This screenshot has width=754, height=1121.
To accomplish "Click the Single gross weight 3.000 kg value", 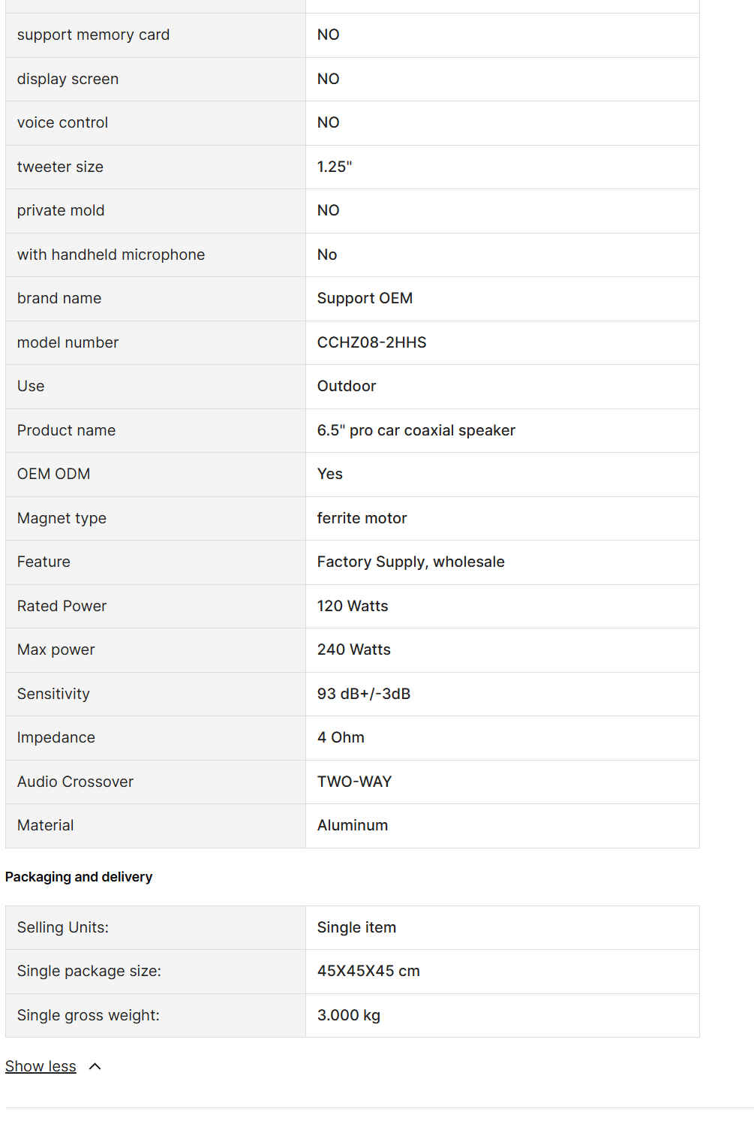I will 349,1015.
